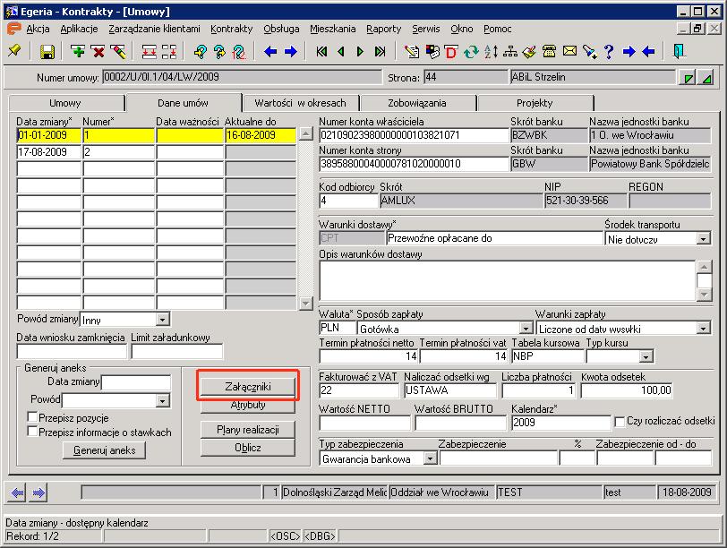Click the Załączniki button
This screenshot has width=727, height=548.
pos(248,386)
